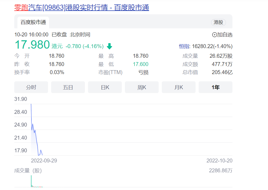Switch chart to 分时 view
268x190 pixels.
(x=31, y=87)
